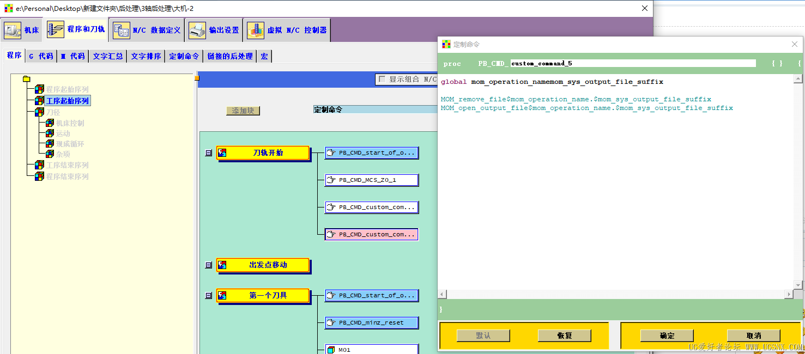
Task: Open the 机床 machine tool tab
Action: [22, 30]
